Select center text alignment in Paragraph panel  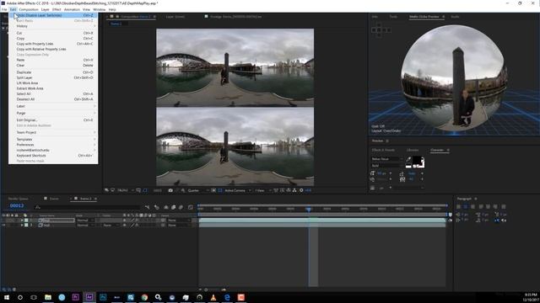466,207
